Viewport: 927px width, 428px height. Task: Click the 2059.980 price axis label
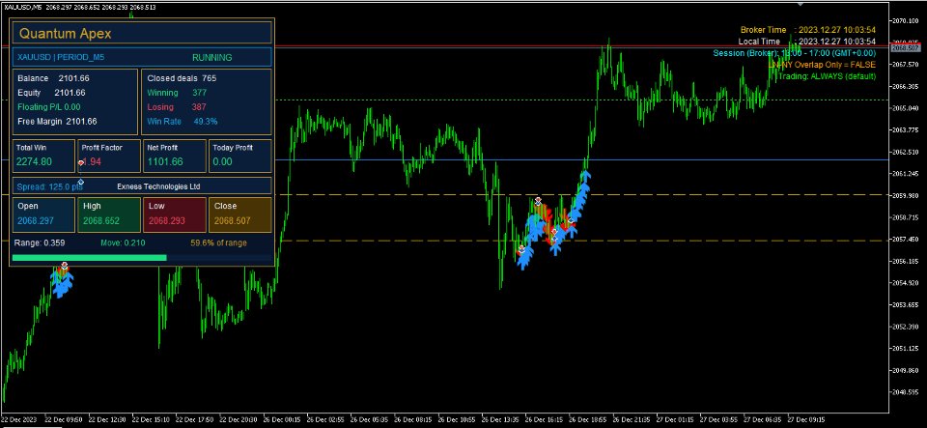click(x=905, y=196)
